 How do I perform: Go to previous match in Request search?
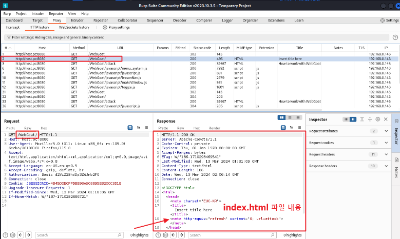(21, 235)
